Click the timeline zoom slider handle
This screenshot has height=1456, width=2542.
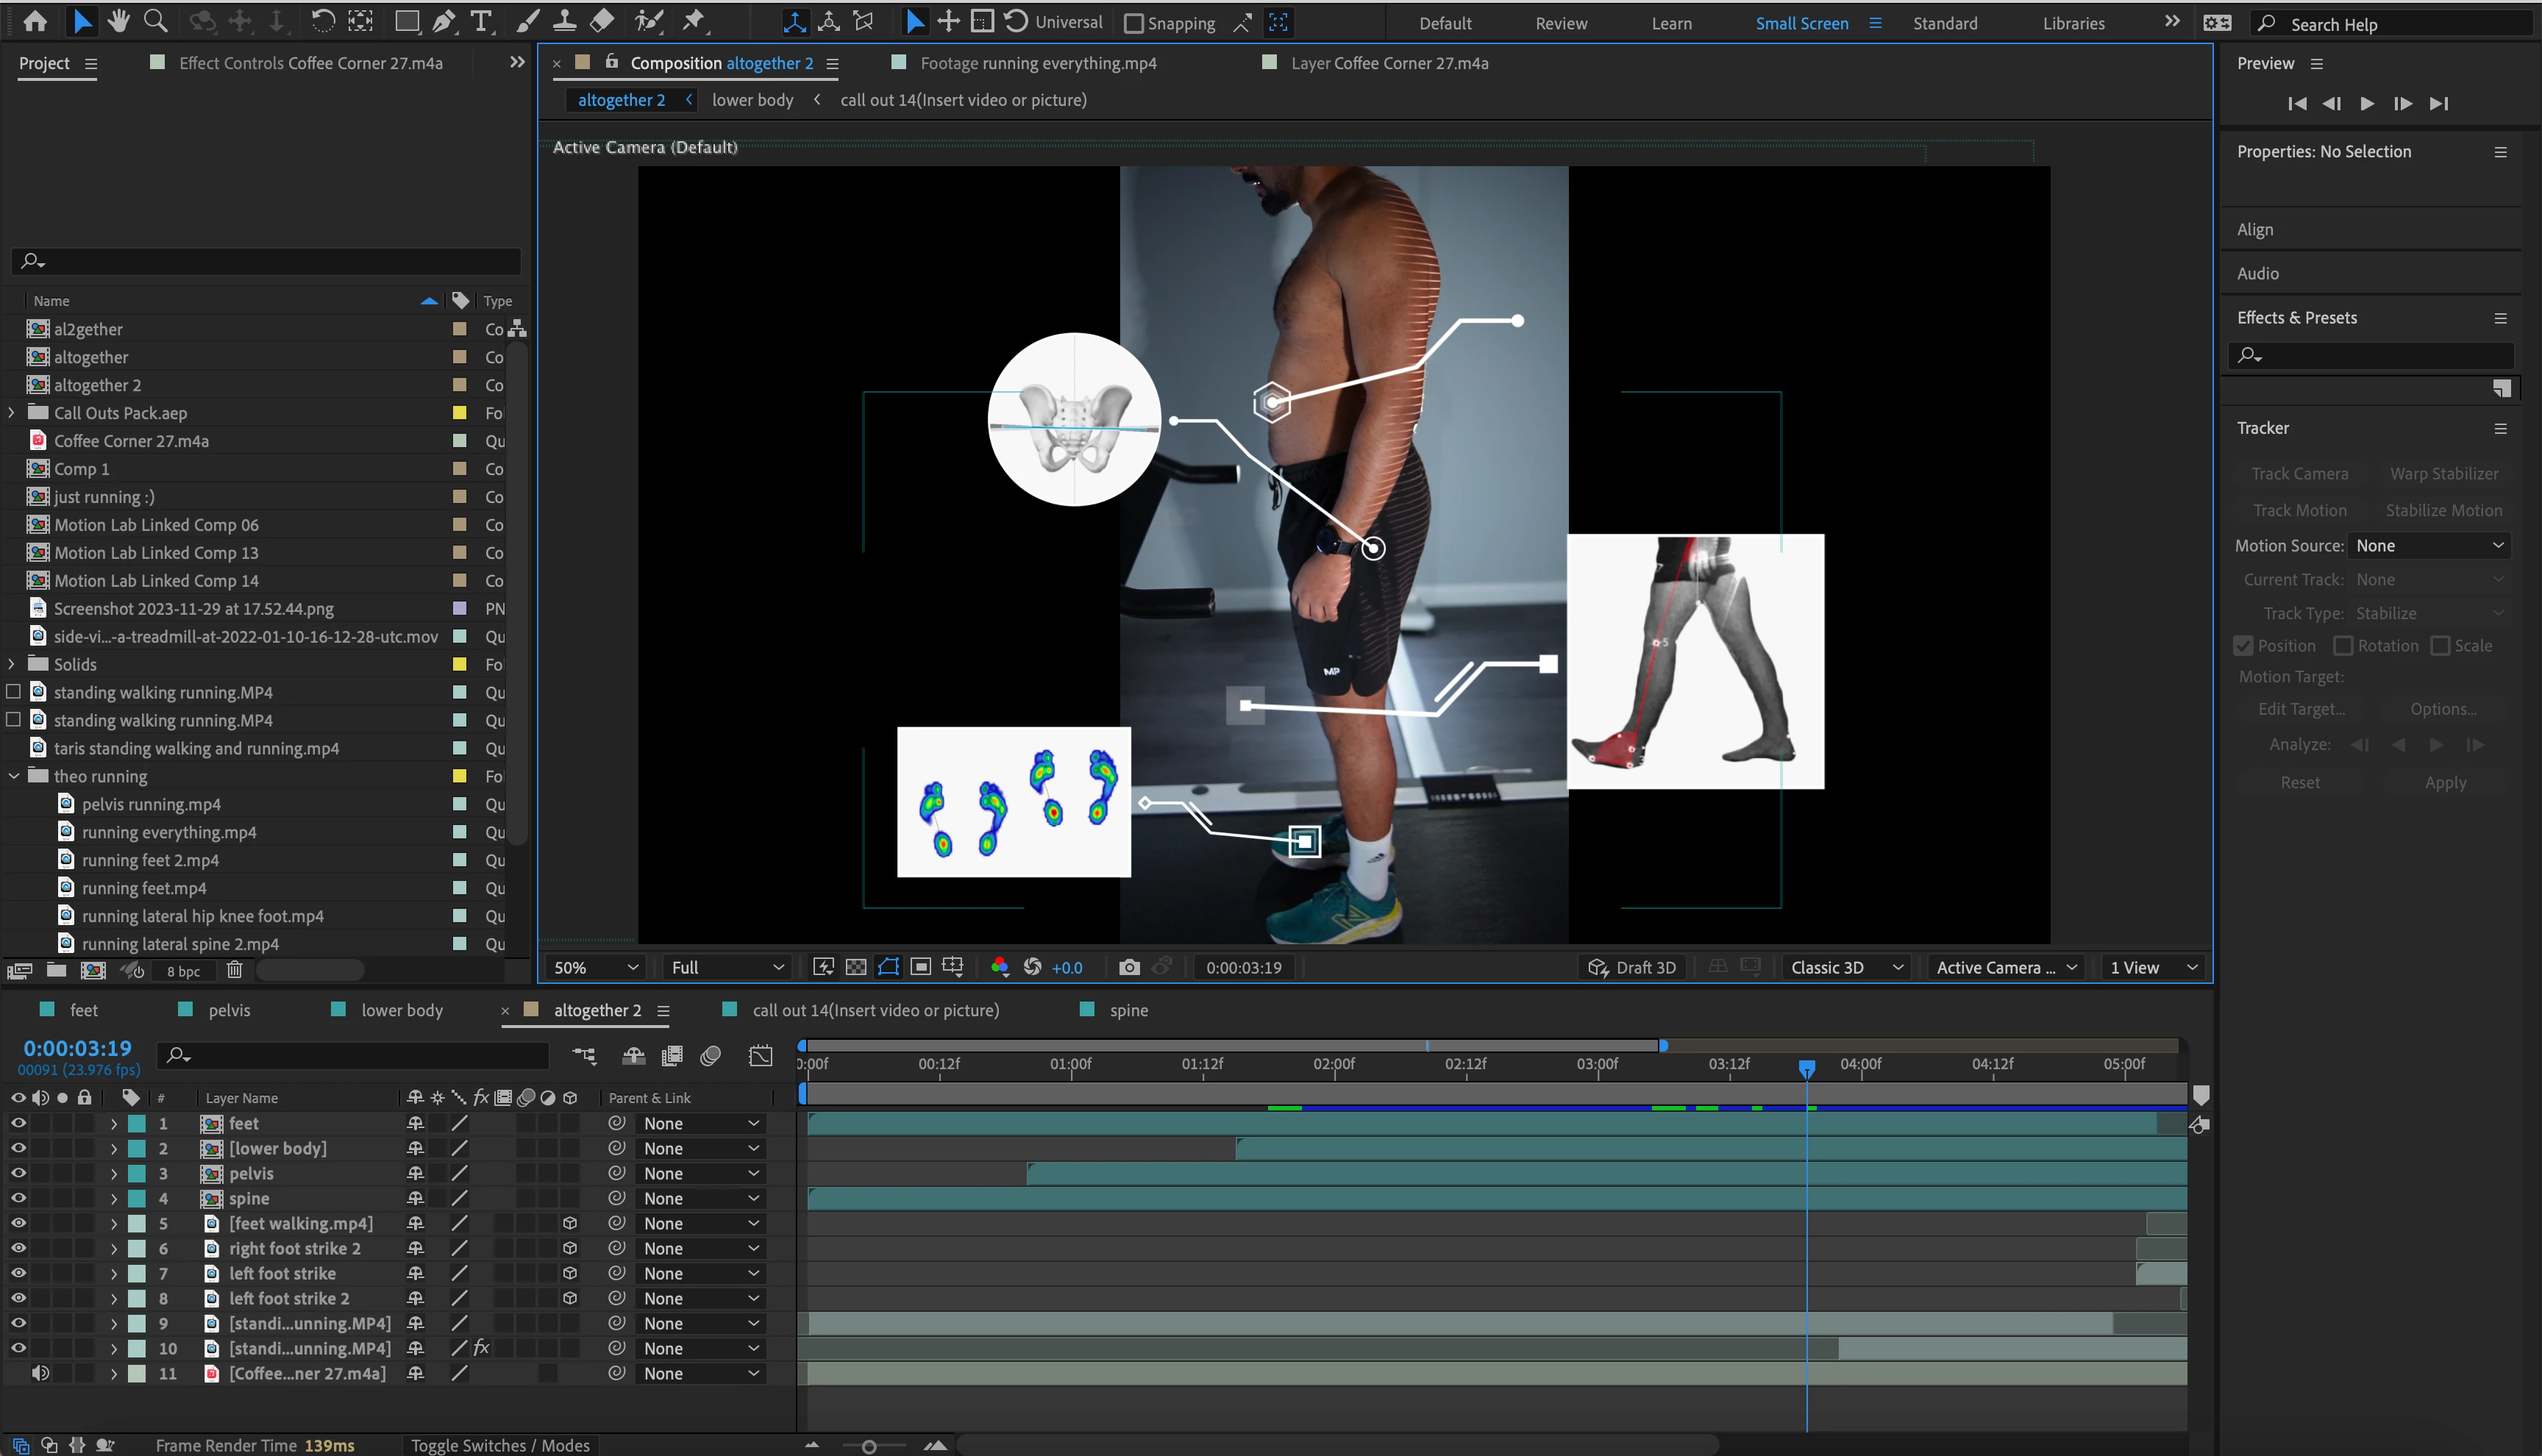coord(869,1446)
